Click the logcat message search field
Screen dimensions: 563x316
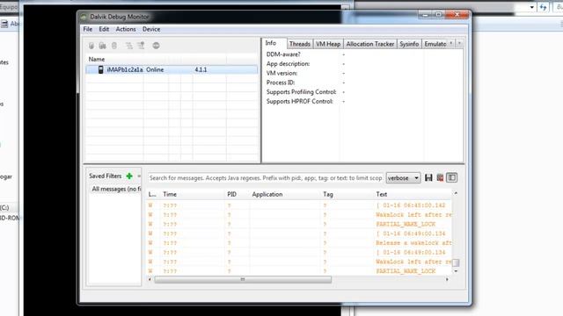(x=266, y=178)
